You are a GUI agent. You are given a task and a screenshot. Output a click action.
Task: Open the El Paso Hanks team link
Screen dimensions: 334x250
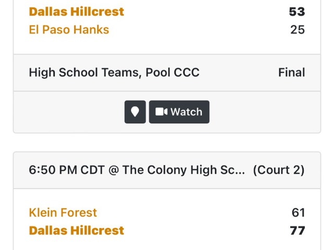click(69, 30)
